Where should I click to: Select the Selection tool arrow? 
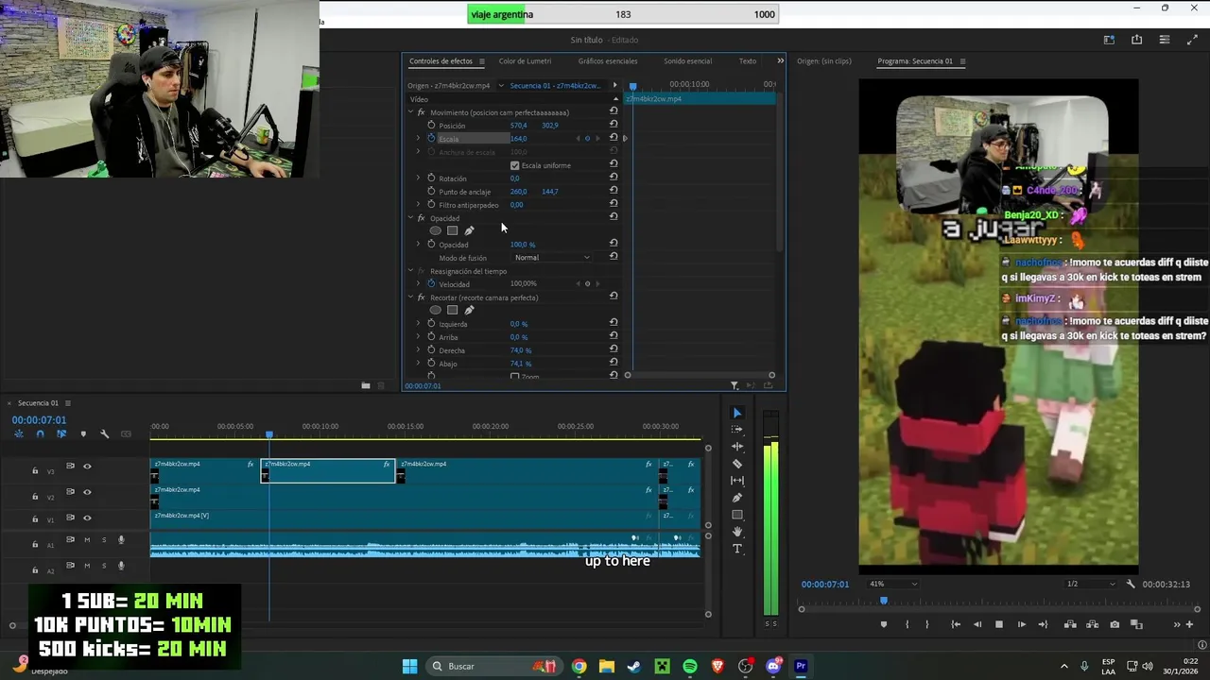737,413
